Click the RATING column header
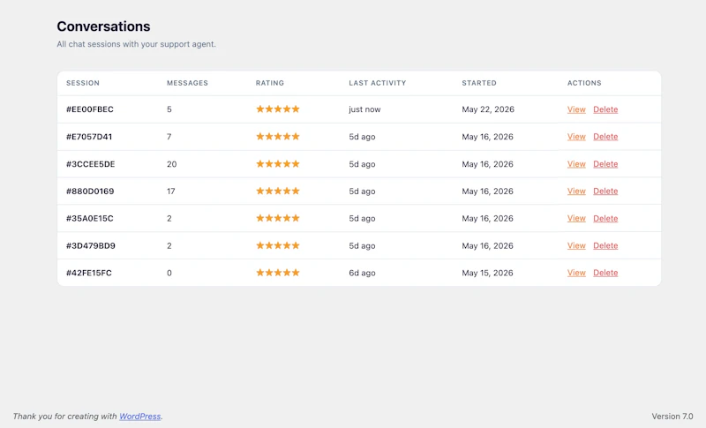This screenshot has width=706, height=428. coord(270,83)
